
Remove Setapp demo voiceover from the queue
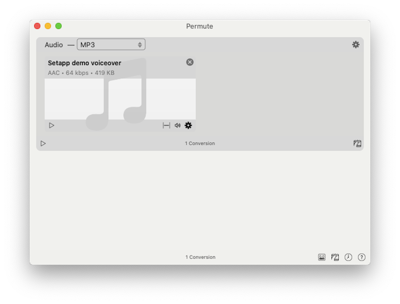tap(190, 62)
